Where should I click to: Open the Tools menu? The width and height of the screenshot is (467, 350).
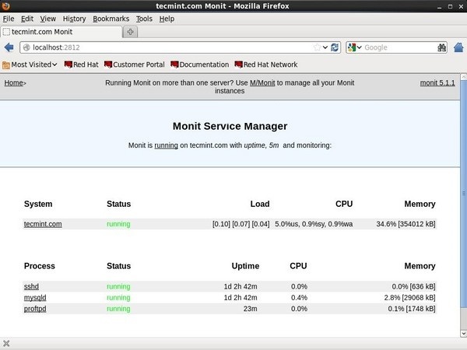pyautogui.click(x=144, y=19)
